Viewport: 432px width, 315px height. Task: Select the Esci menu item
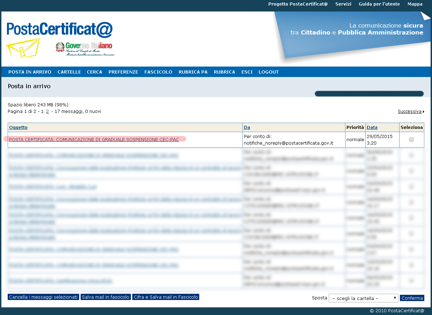point(247,72)
